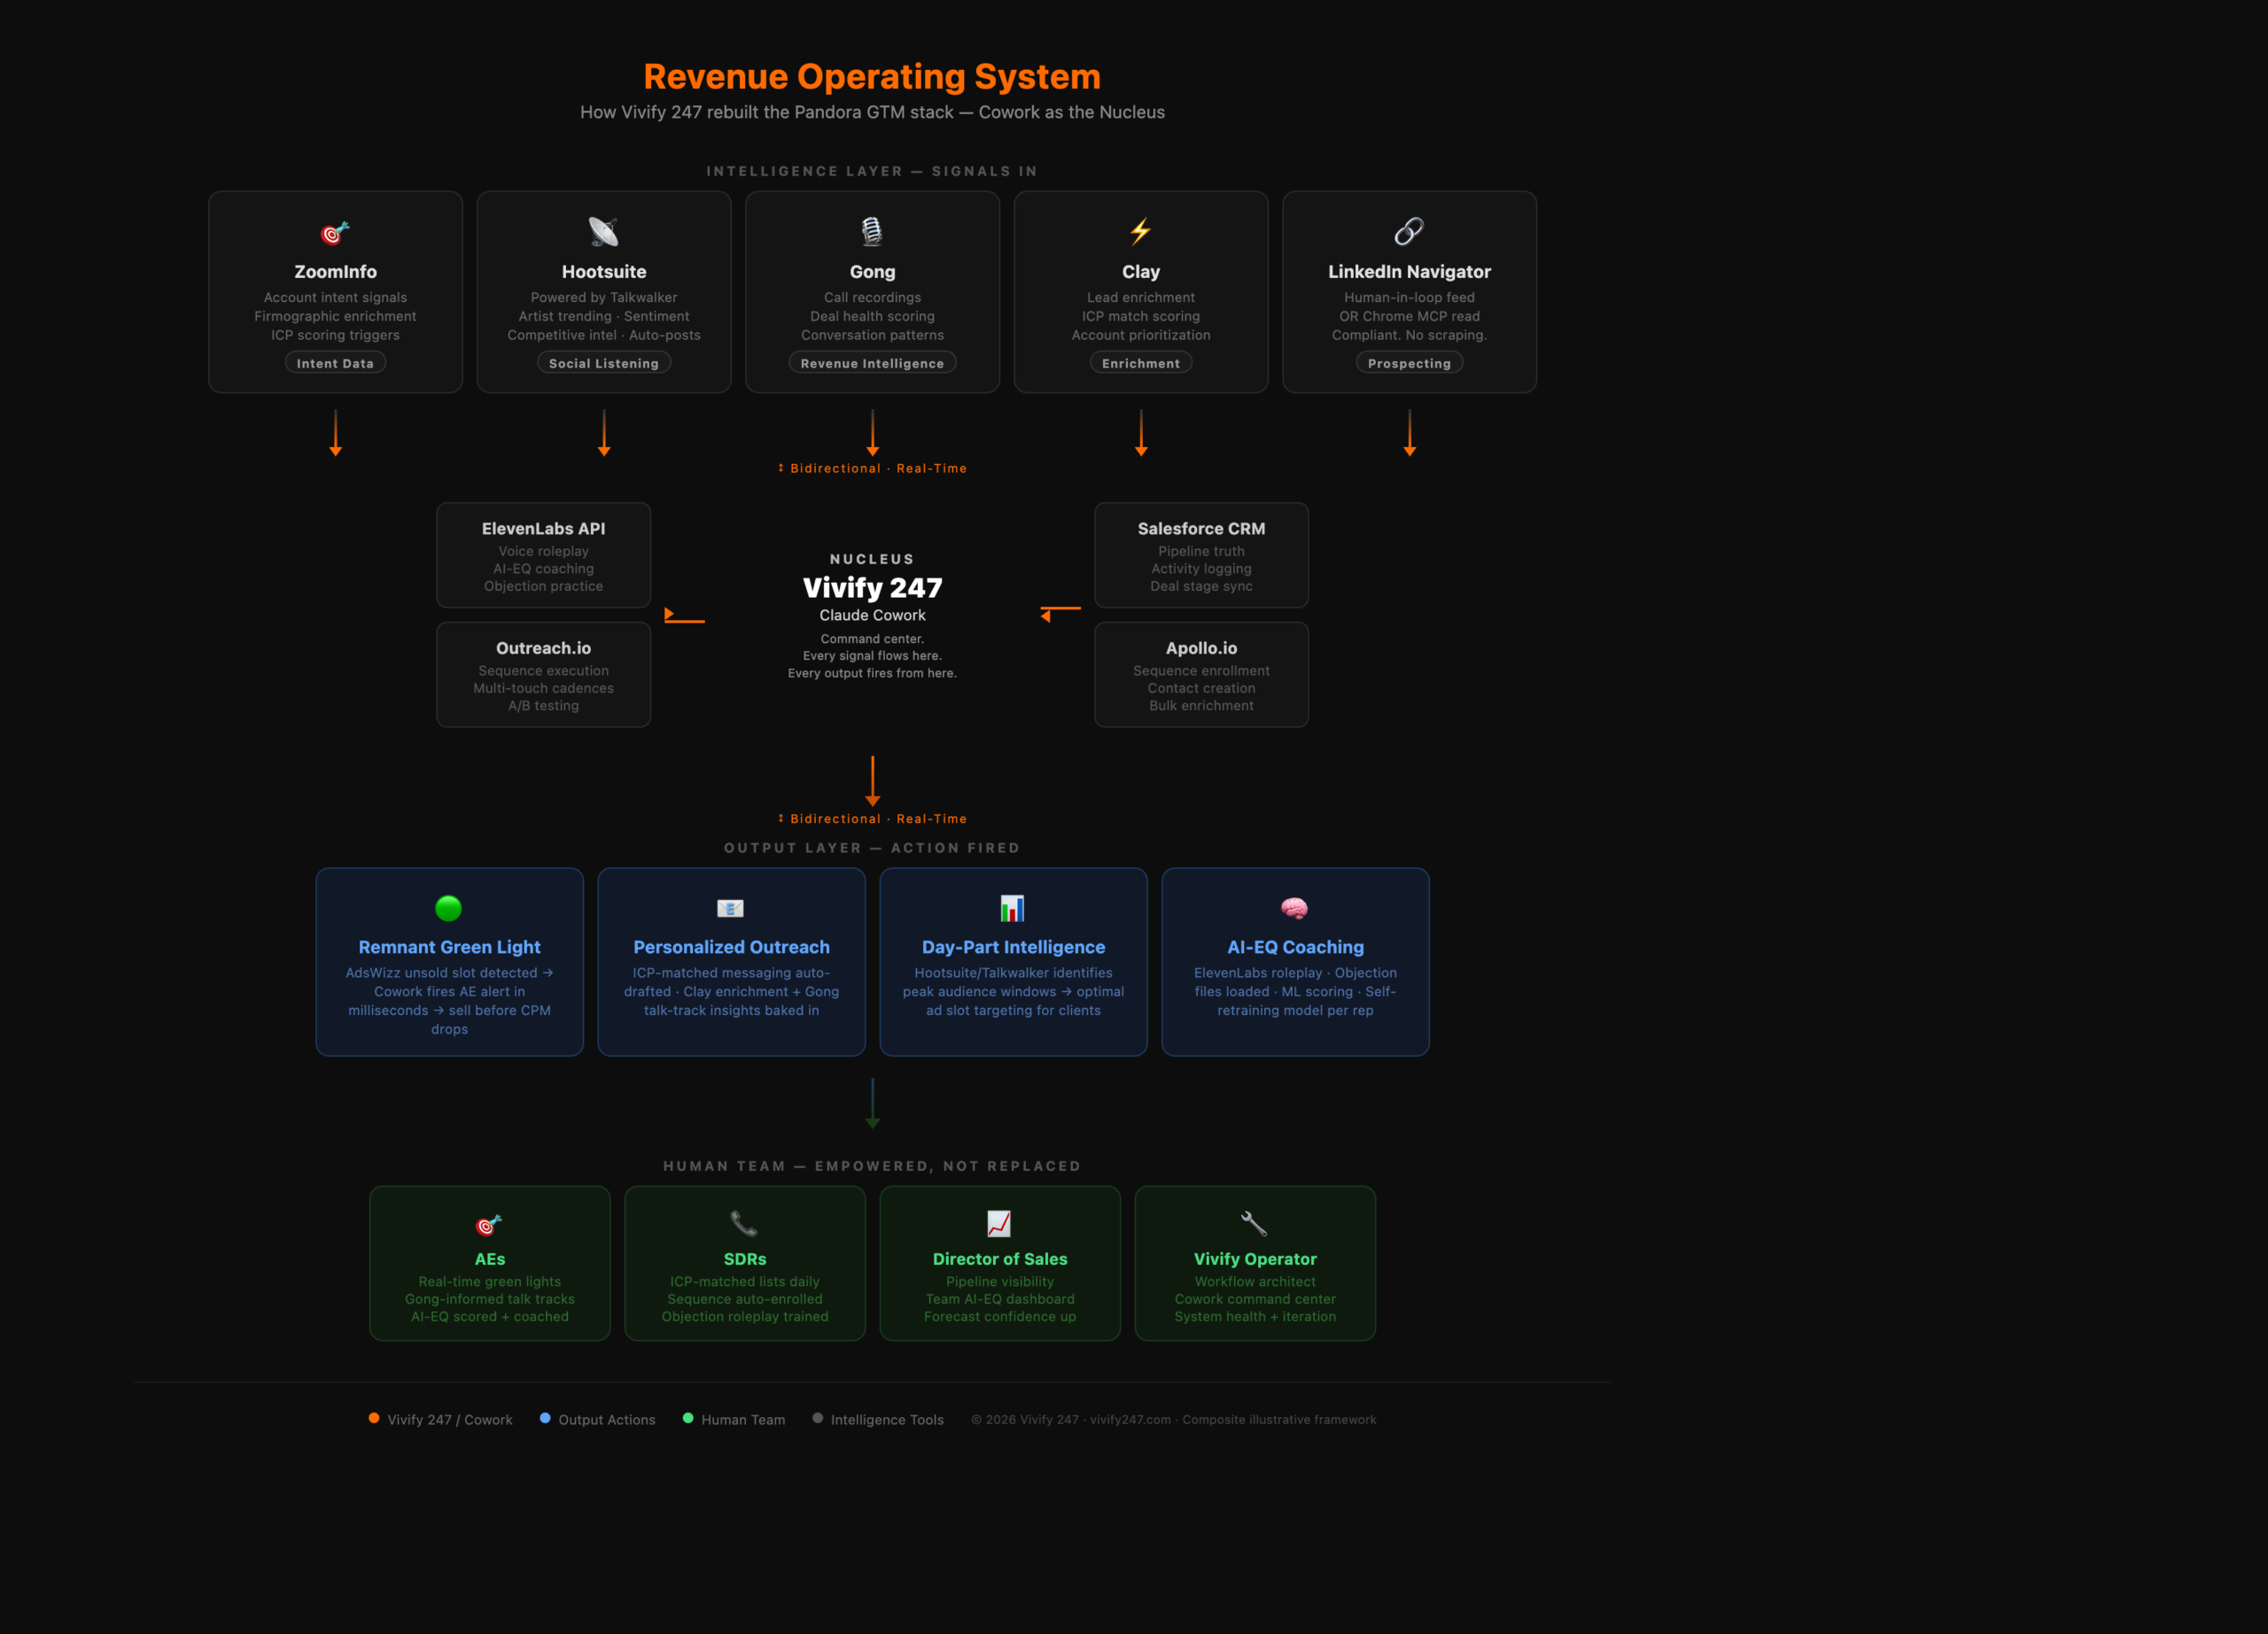Click the Remnant Green Light heading

tap(449, 948)
